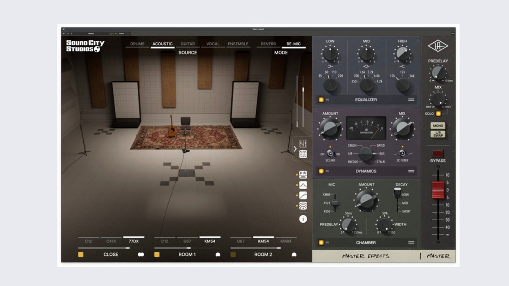Click the low shelf shape icon
509x286 pixels.
point(330,66)
